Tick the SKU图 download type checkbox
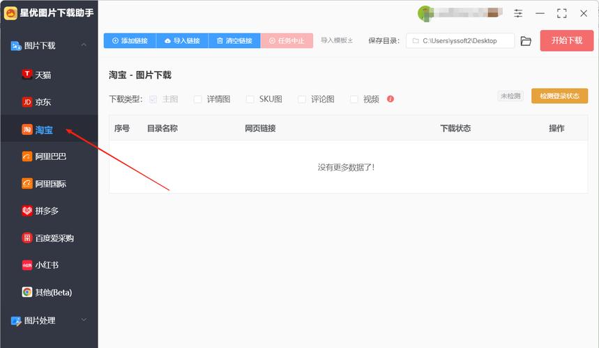The image size is (599, 348). pyautogui.click(x=250, y=100)
